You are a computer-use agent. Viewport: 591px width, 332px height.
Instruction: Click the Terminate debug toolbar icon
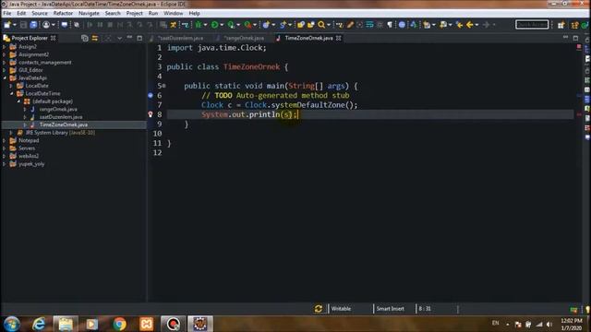[x=110, y=25]
